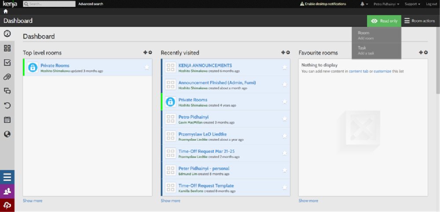Screen dimensions: 440x212
Task: Open settings gear for Top level rooms
Action: click(x=150, y=52)
